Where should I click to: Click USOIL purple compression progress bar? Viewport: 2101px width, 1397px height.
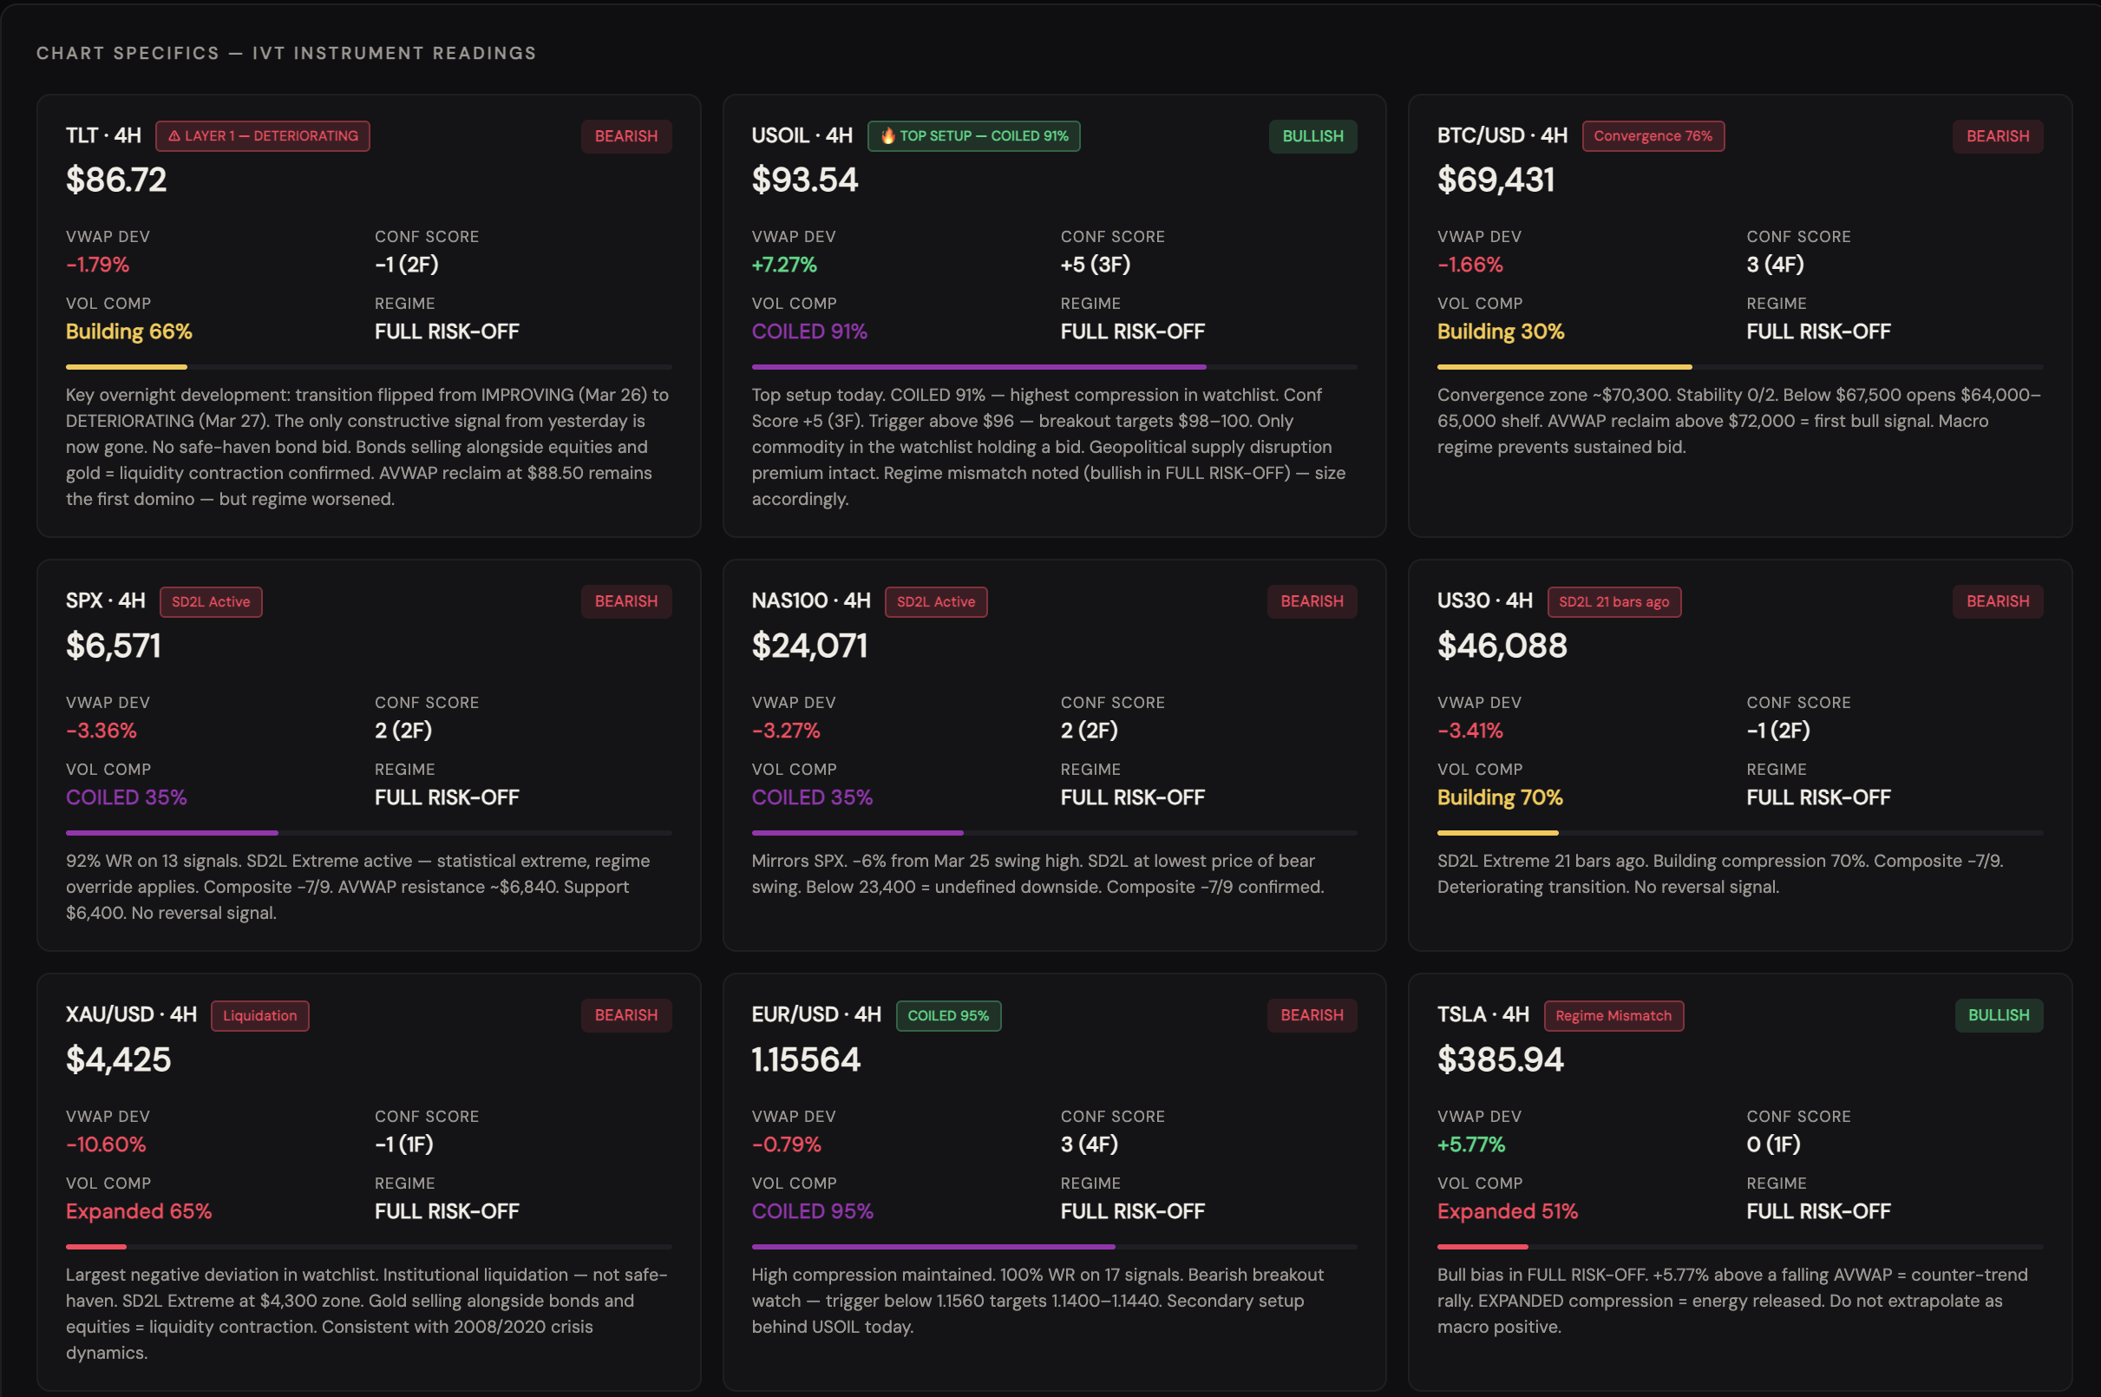[x=978, y=367]
